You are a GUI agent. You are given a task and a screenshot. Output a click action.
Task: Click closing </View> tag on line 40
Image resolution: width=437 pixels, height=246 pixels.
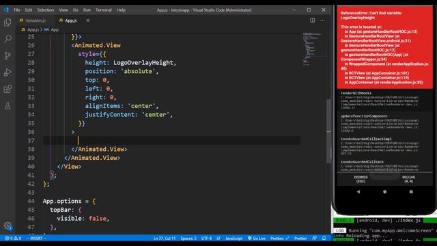70,167
